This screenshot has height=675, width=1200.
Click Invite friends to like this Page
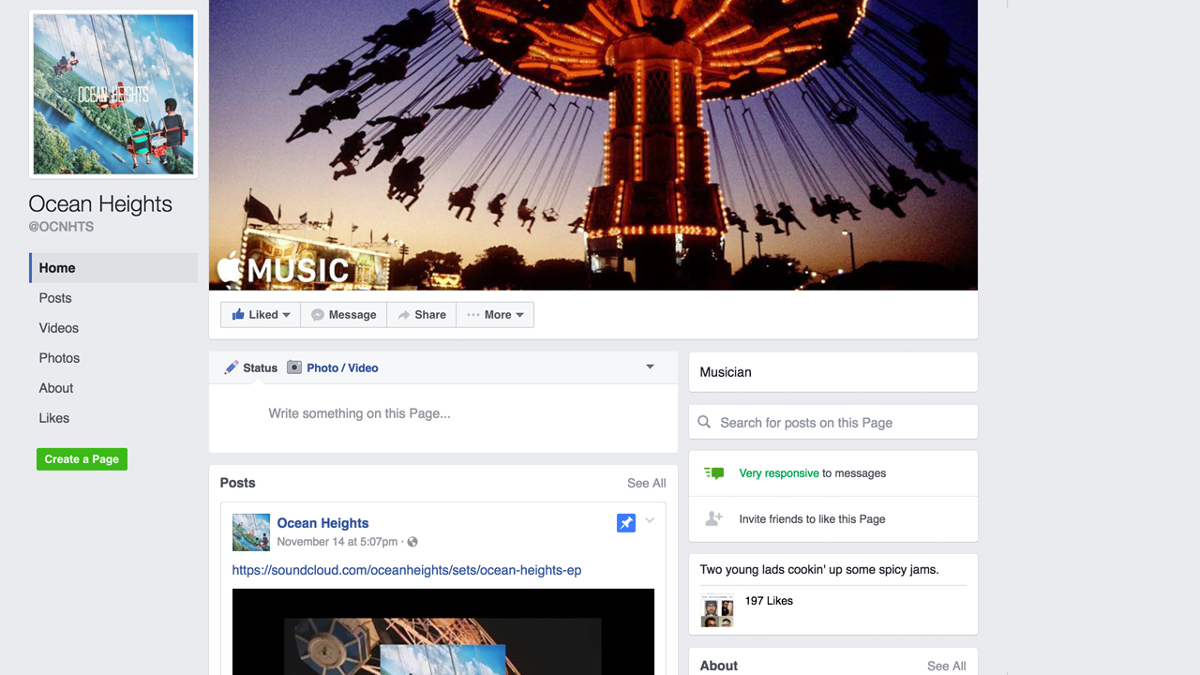(x=812, y=518)
